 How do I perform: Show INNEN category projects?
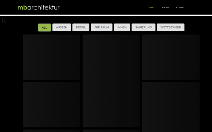pyautogui.click(x=122, y=27)
